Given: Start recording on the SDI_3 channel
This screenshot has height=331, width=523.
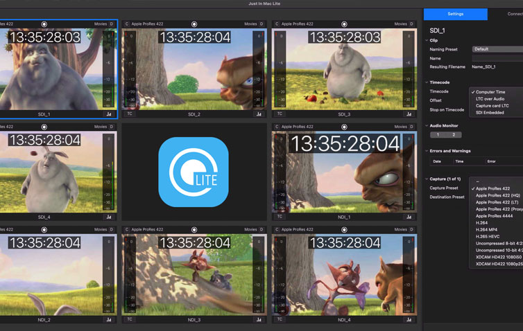Looking at the screenshot, I should pos(345,24).
